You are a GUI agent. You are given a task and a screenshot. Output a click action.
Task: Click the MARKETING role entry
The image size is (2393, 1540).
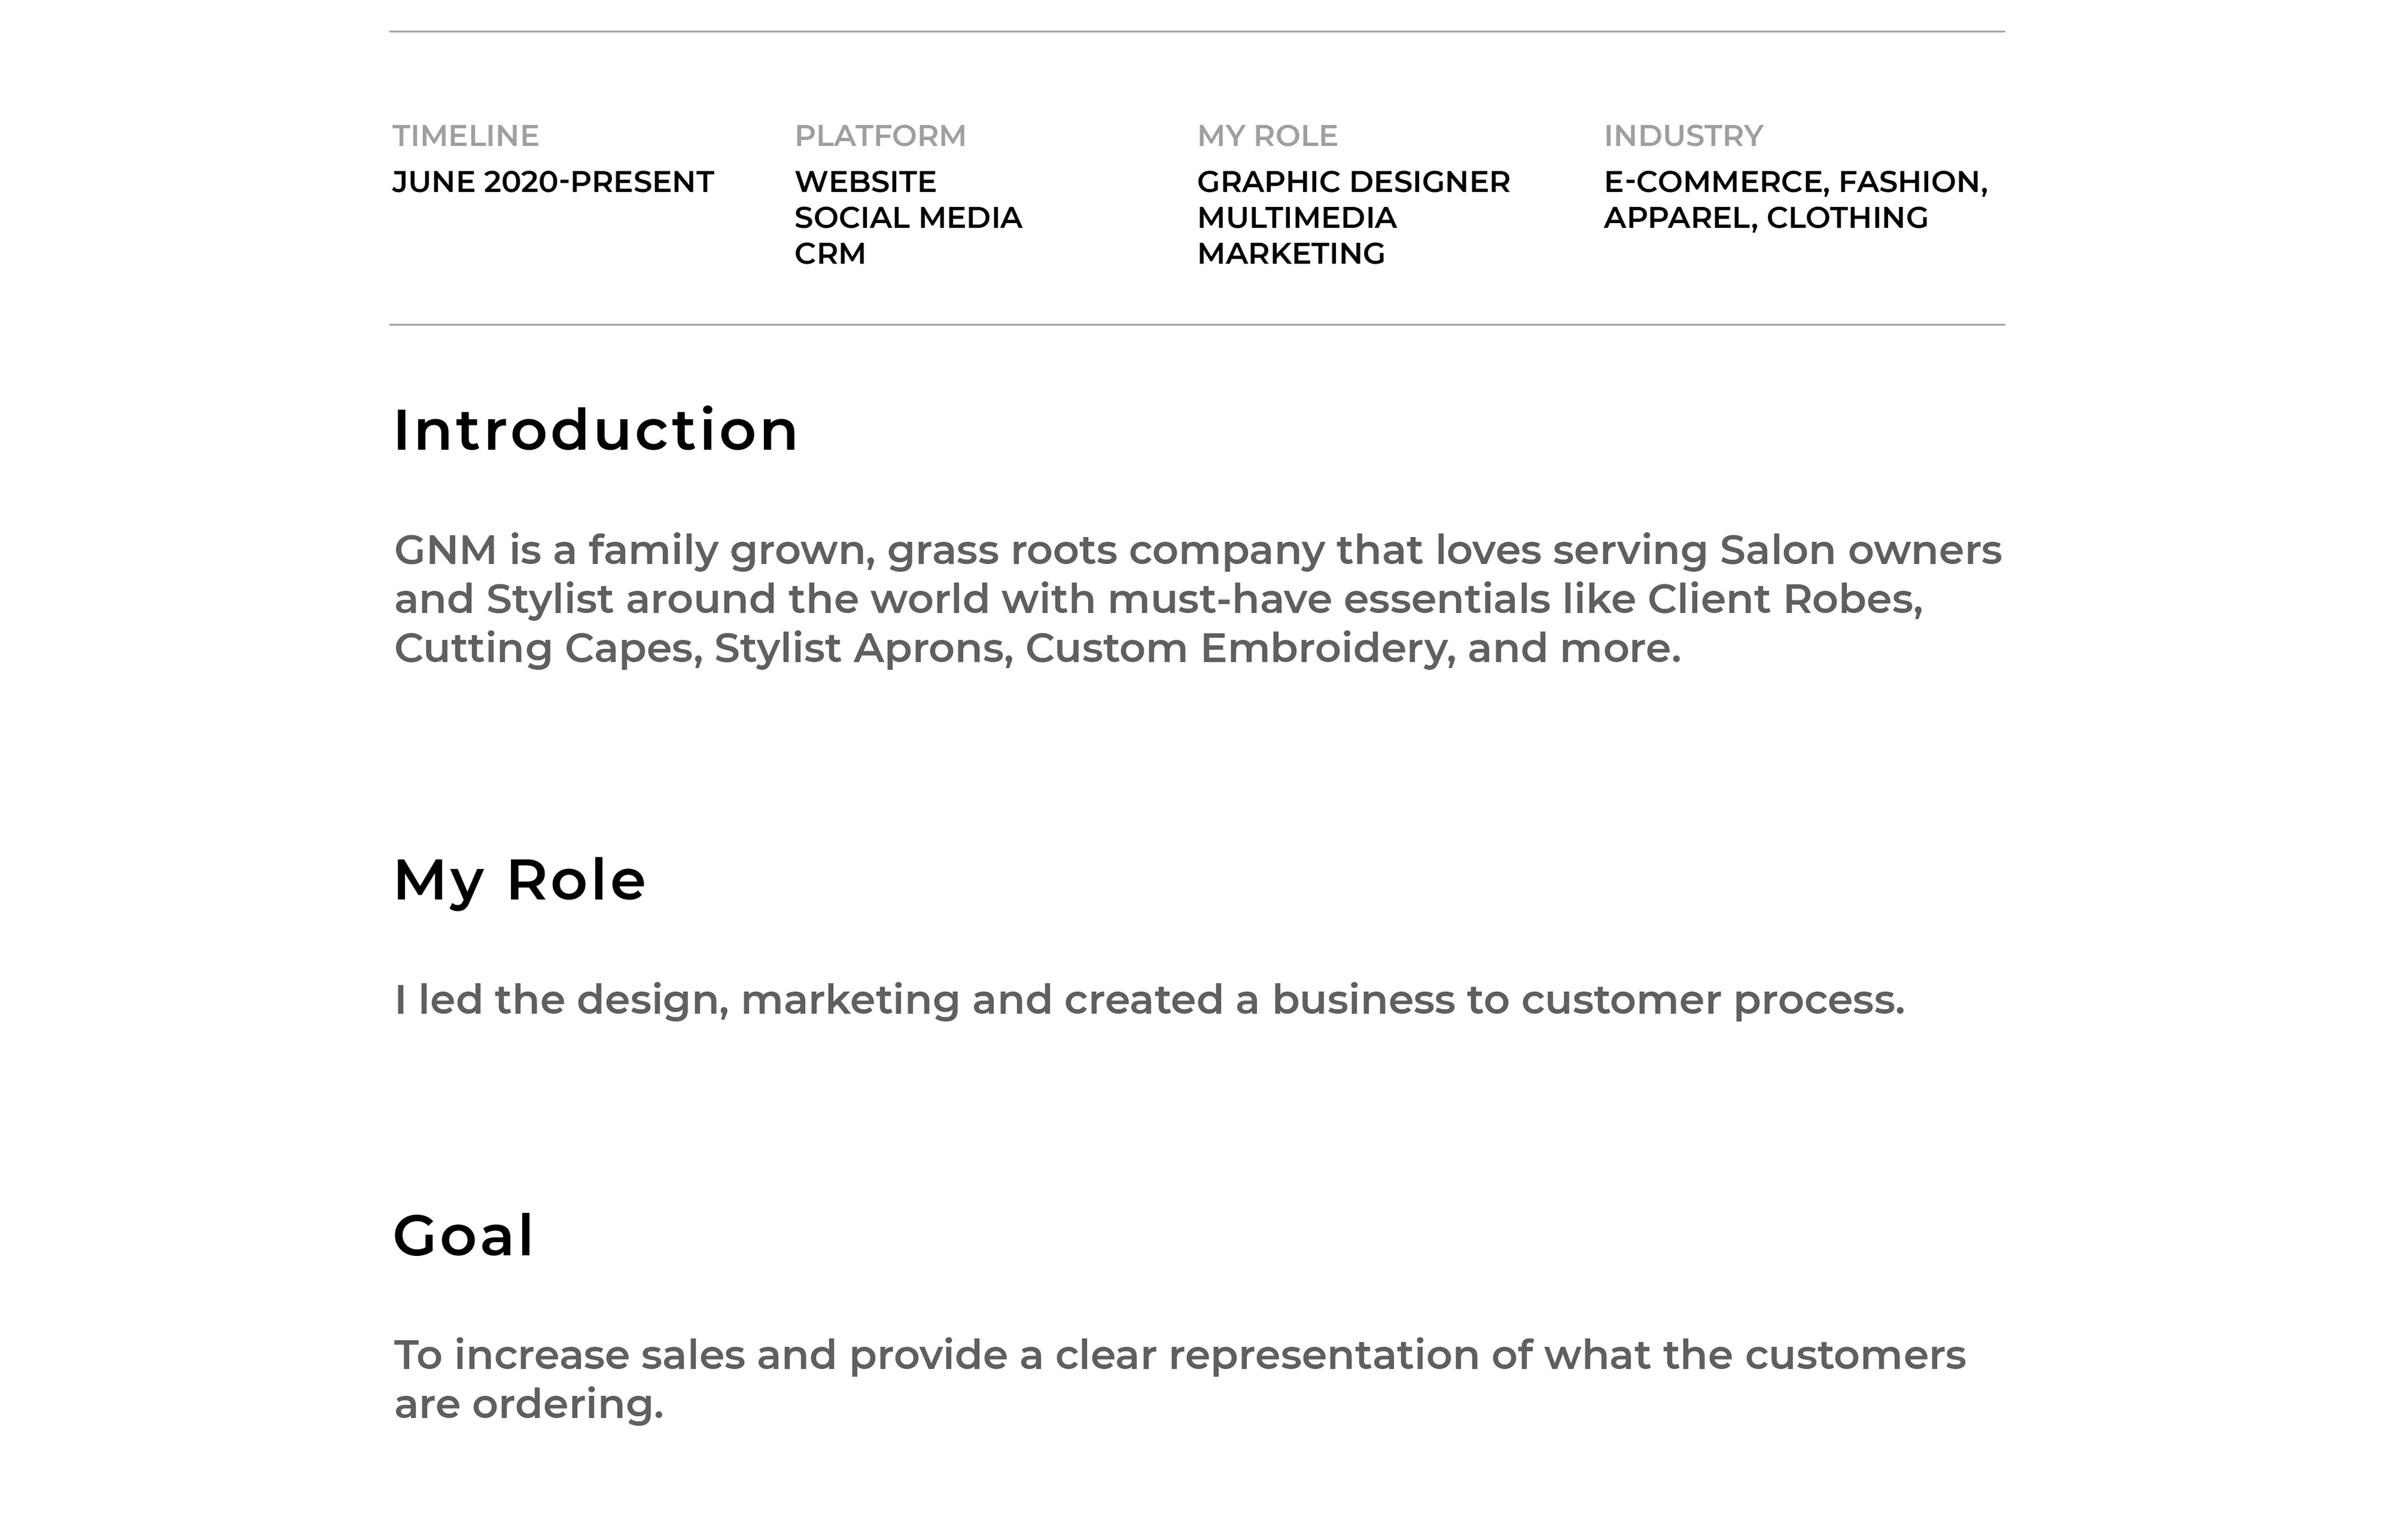pos(1291,254)
